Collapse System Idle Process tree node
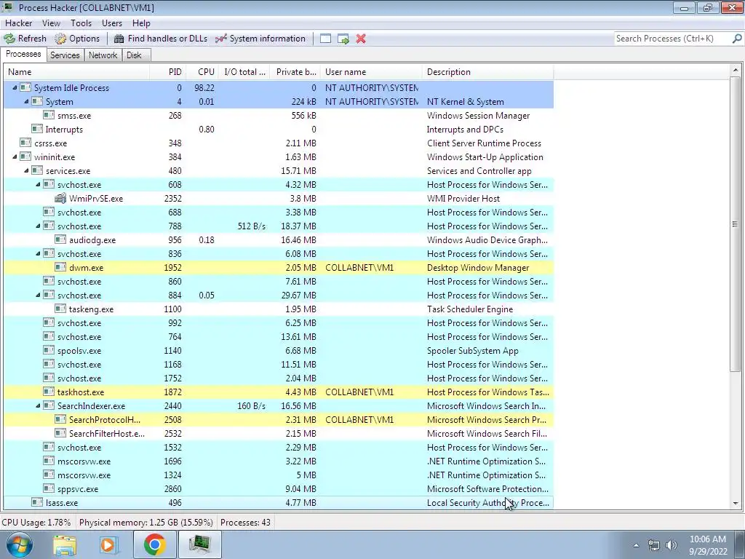This screenshot has height=559, width=745. click(15, 87)
